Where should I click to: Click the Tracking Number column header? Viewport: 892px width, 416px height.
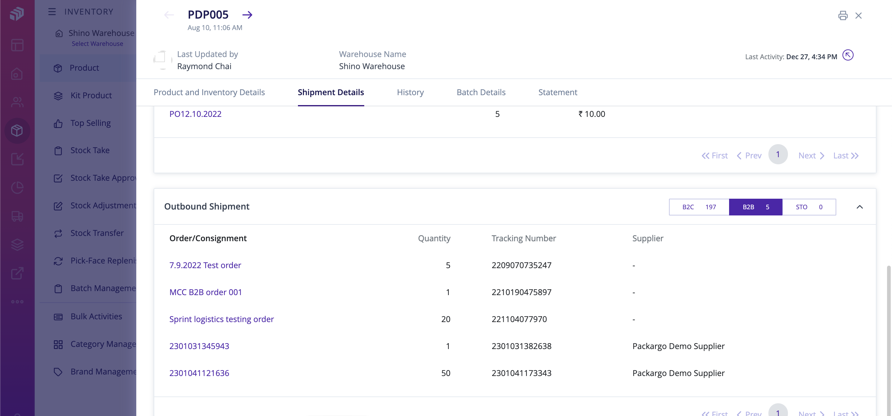coord(523,238)
